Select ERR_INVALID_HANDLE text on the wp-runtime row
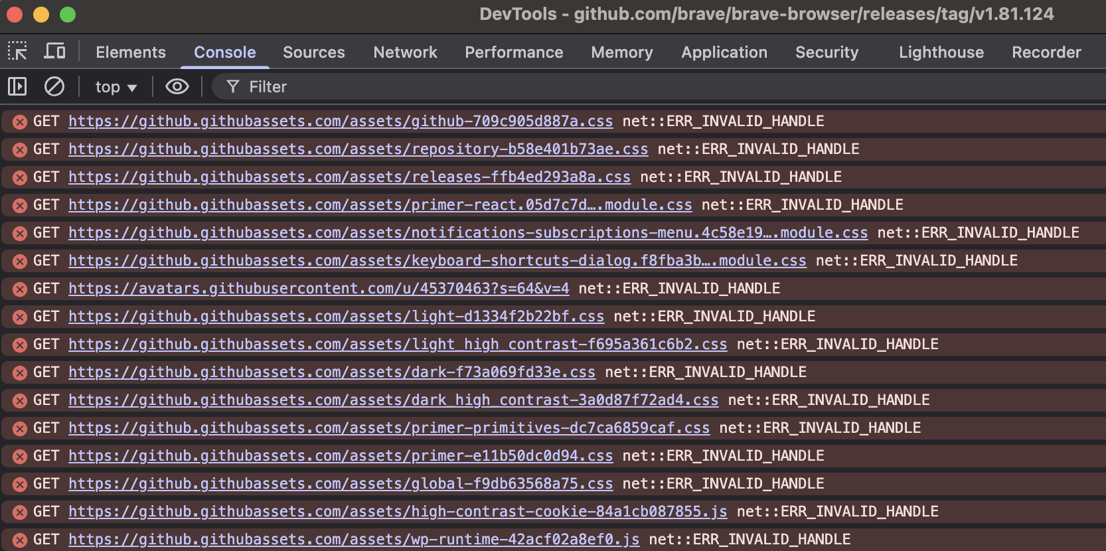Viewport: 1106px width, 551px height. [772, 540]
